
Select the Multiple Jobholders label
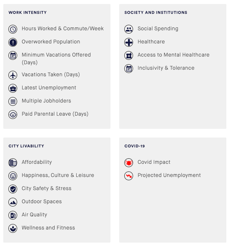tap(46, 101)
